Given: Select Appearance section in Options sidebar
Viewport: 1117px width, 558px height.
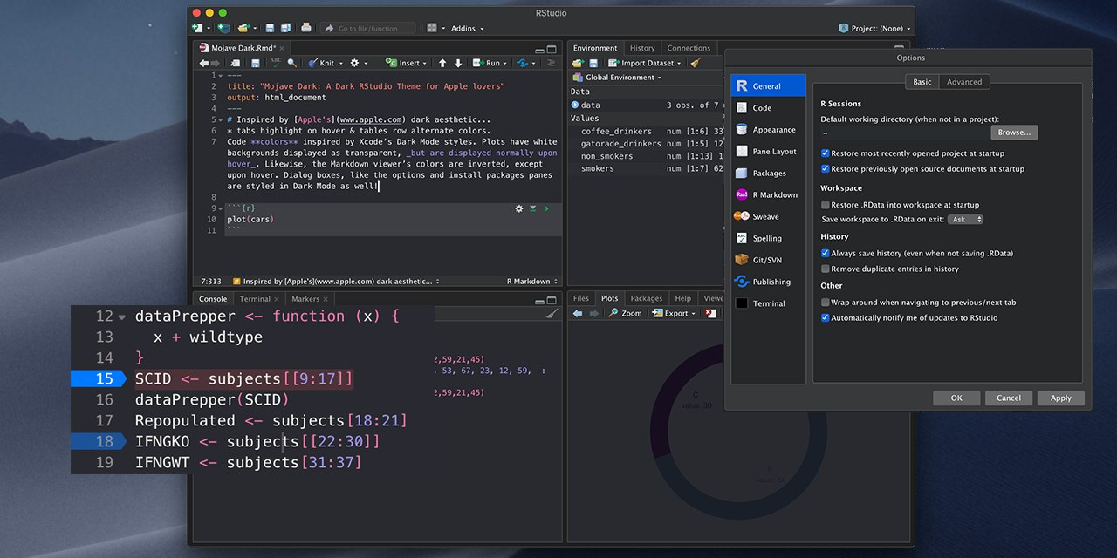Looking at the screenshot, I should point(768,130).
